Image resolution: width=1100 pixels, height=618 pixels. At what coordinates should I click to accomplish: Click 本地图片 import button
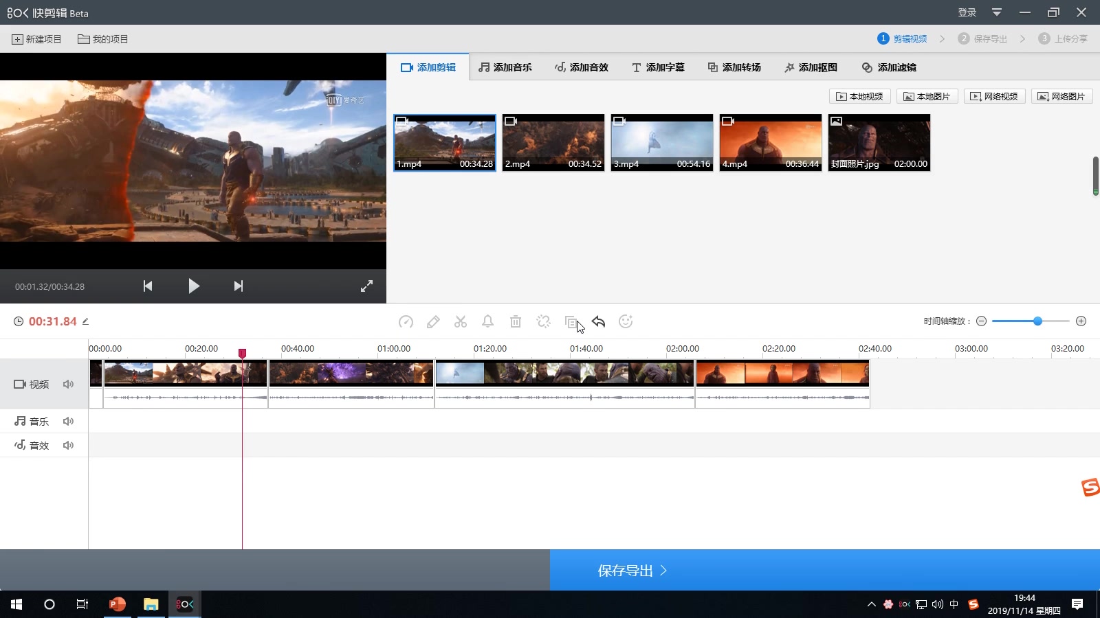[x=927, y=96]
